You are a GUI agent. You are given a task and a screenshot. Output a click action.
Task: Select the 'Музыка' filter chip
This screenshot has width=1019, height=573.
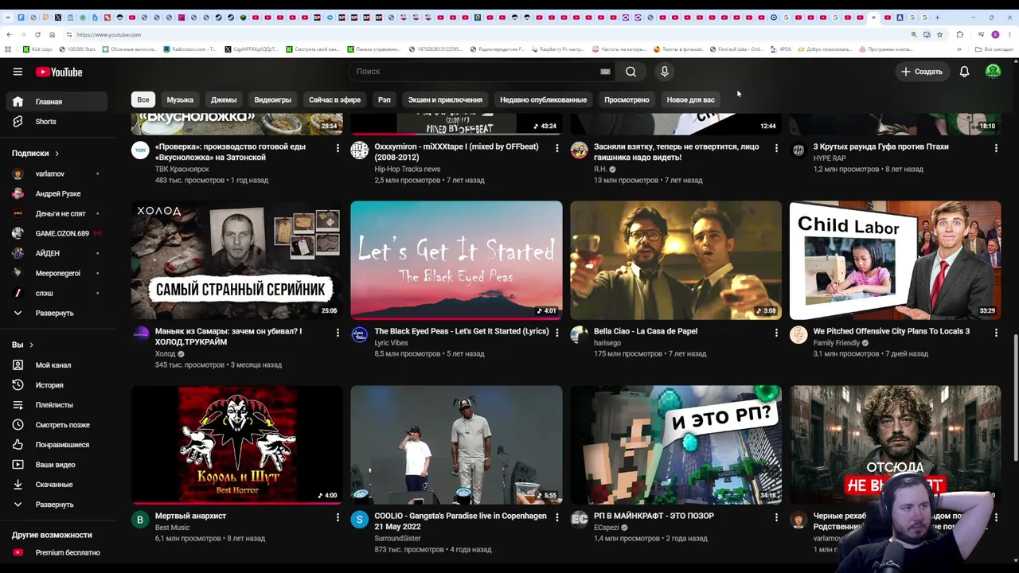coord(180,100)
